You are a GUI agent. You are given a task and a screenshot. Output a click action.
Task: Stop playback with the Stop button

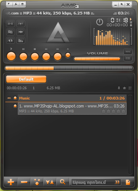point(35,57)
